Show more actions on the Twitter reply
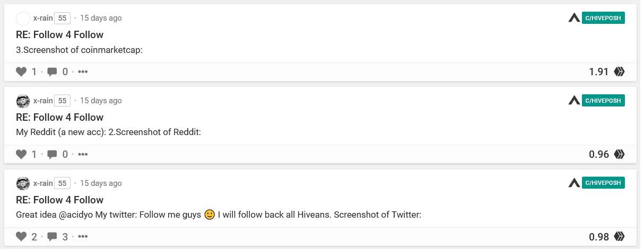 83,237
